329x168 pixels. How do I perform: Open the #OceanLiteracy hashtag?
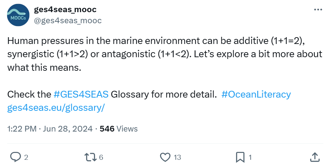click(x=256, y=95)
